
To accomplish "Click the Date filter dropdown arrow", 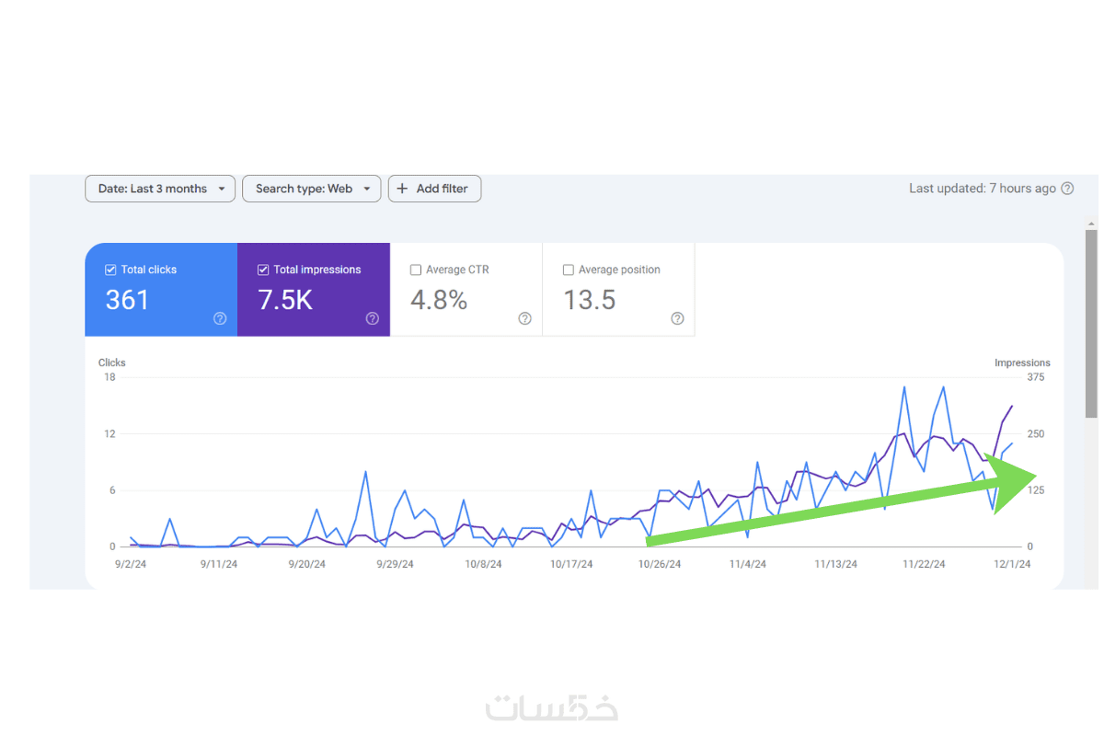I will [222, 189].
